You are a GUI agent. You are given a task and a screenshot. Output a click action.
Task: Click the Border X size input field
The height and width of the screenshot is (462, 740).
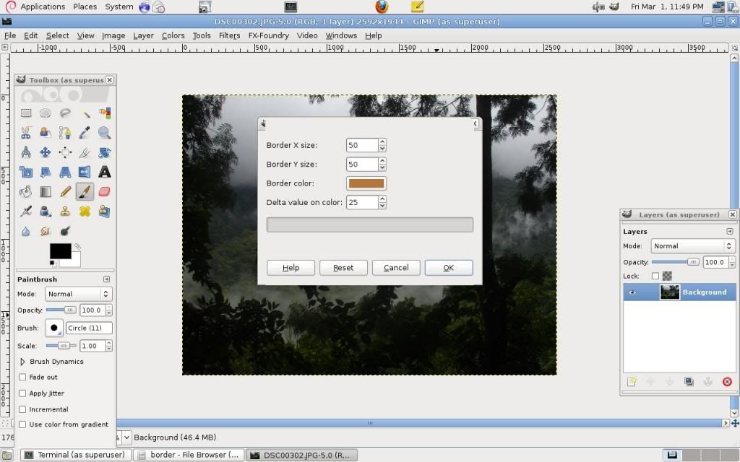pyautogui.click(x=362, y=145)
